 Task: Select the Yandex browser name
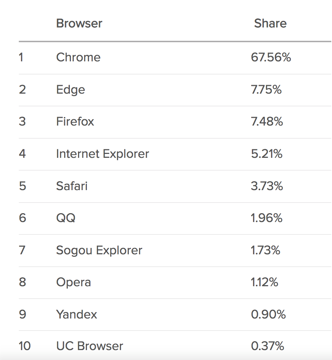click(x=77, y=314)
